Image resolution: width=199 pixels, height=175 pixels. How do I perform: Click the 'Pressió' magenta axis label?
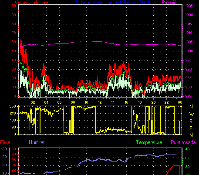(x=169, y=3)
